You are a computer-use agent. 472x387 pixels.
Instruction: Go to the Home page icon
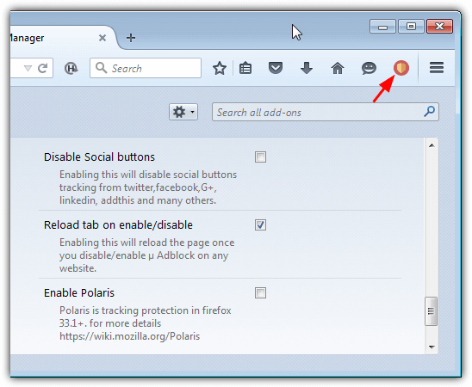click(338, 68)
